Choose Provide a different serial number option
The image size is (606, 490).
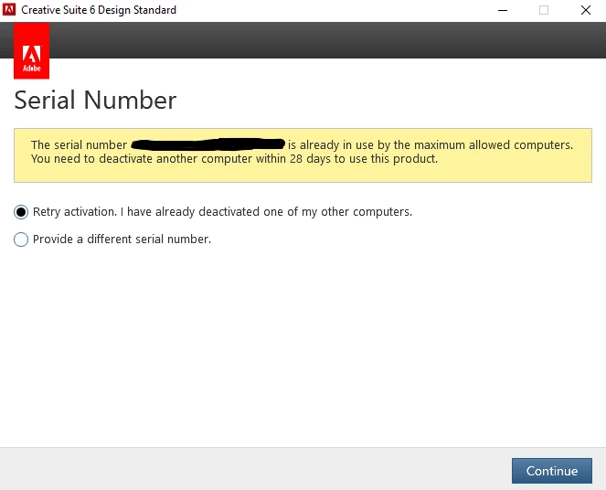tap(21, 240)
